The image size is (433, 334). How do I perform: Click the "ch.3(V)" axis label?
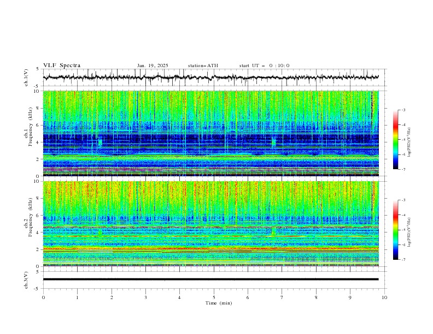point(26,280)
